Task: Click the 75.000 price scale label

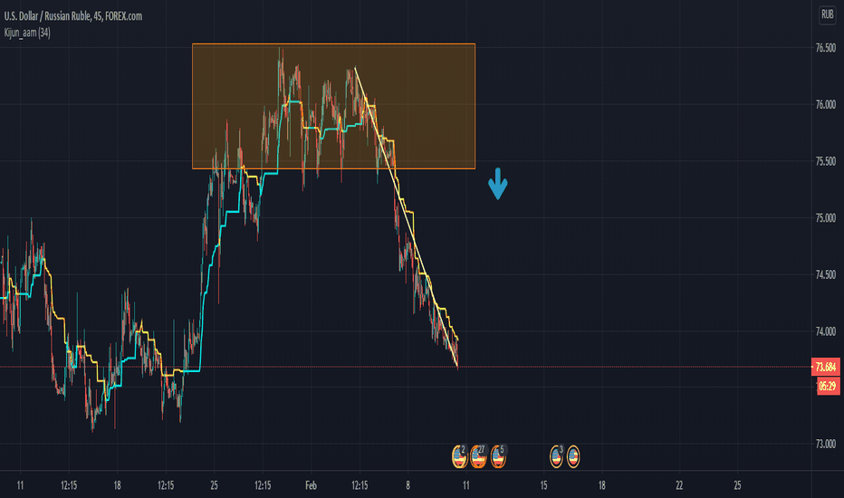Action: tap(826, 218)
